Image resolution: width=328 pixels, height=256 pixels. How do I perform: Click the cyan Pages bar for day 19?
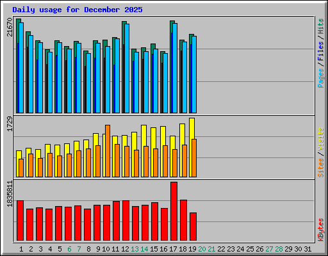tap(194, 75)
